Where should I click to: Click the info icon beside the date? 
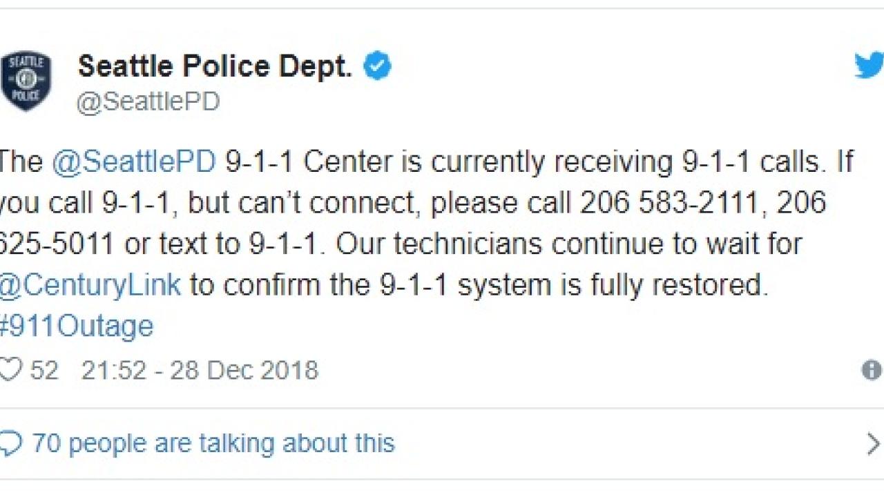(x=872, y=370)
